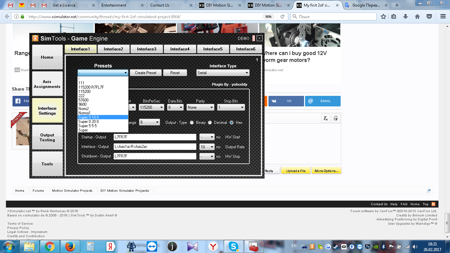
Task: Open the HW Stop ms dropdown
Action: pyautogui.click(x=207, y=156)
